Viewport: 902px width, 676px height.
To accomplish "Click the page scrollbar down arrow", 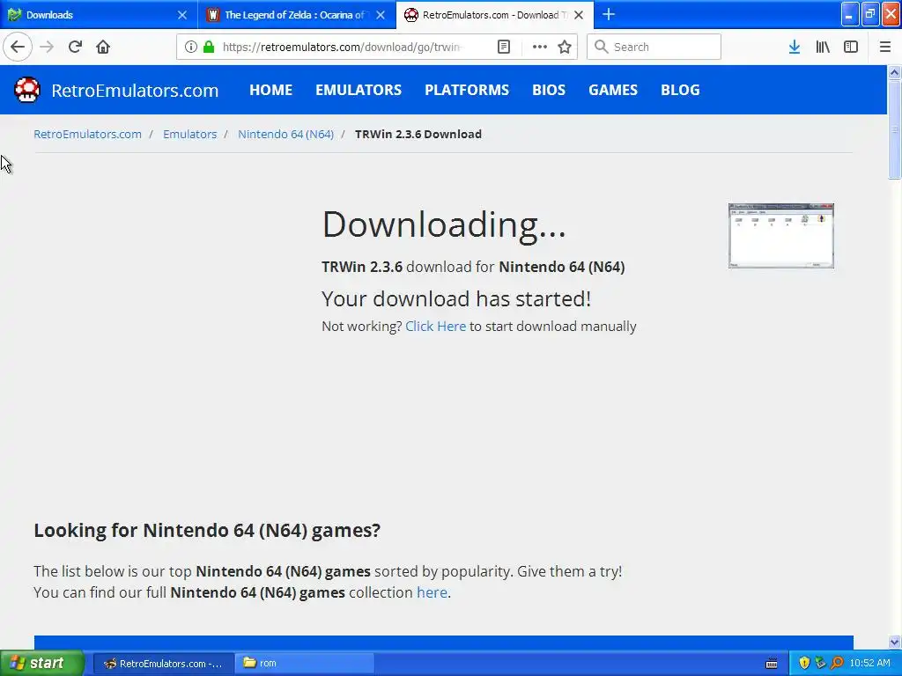I will click(895, 642).
